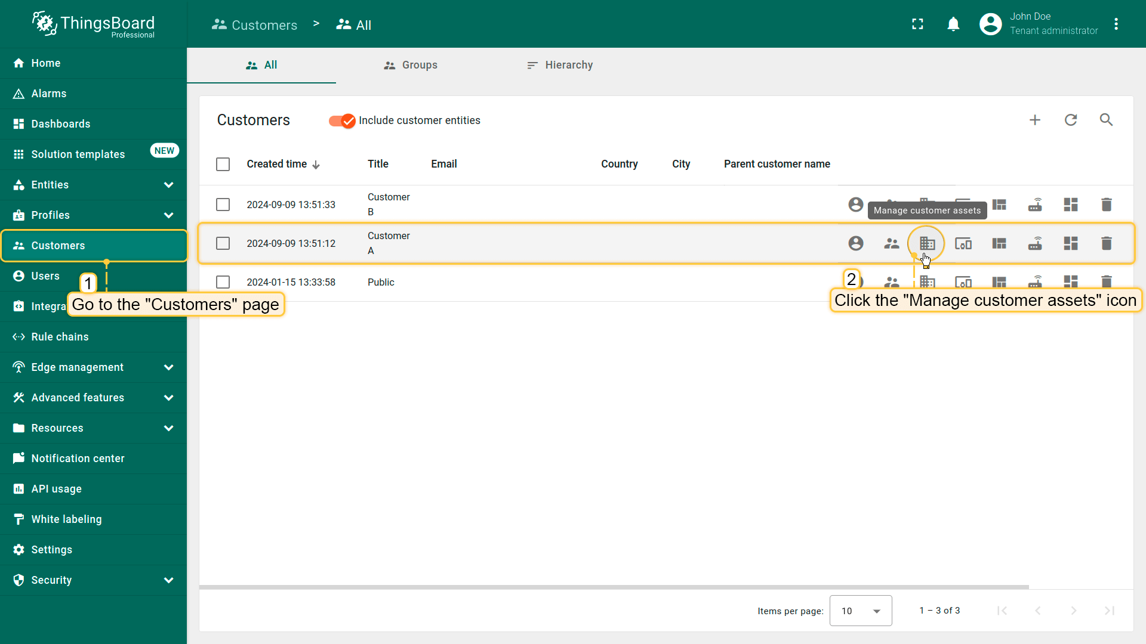Switch to the Hierarchy tab
This screenshot has height=644, width=1146.
(x=560, y=65)
